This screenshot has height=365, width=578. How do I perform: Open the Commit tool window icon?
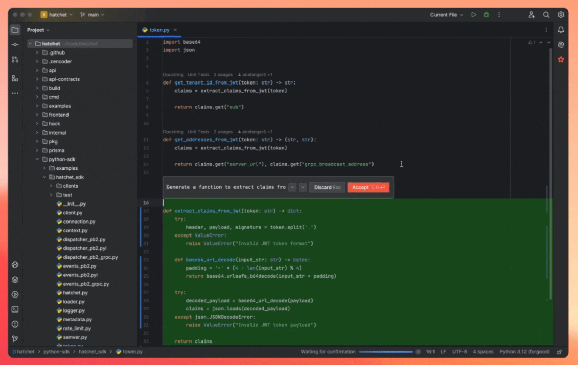(15, 45)
